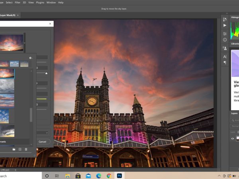
Task: Close the Sky Replacement dialog
Action: pyautogui.click(x=50, y=23)
